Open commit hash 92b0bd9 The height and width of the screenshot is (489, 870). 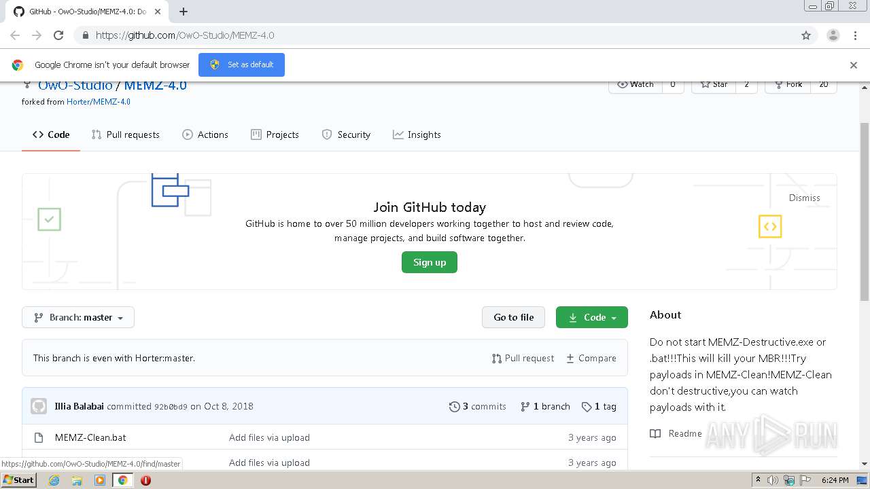pos(171,407)
